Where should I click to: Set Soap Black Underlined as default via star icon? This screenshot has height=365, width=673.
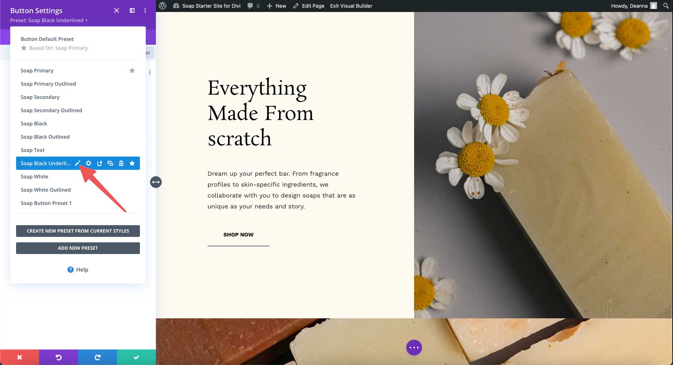click(x=132, y=163)
